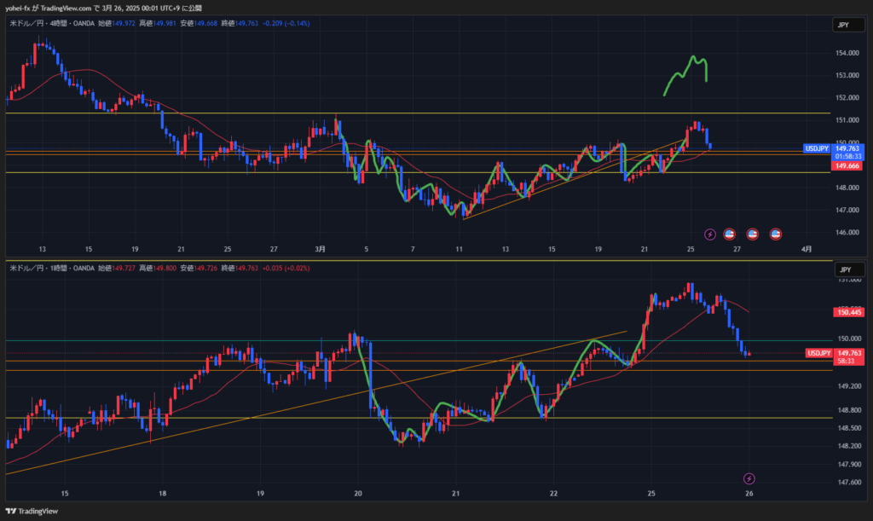Click the 148.000 price axis label
The height and width of the screenshot is (521, 873).
point(847,188)
